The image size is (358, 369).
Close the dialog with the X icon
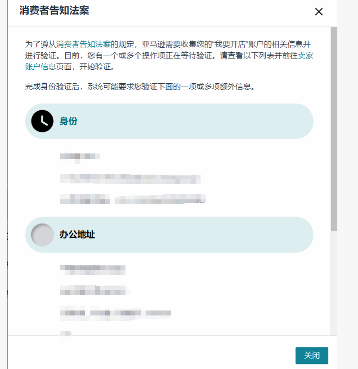[x=319, y=12]
